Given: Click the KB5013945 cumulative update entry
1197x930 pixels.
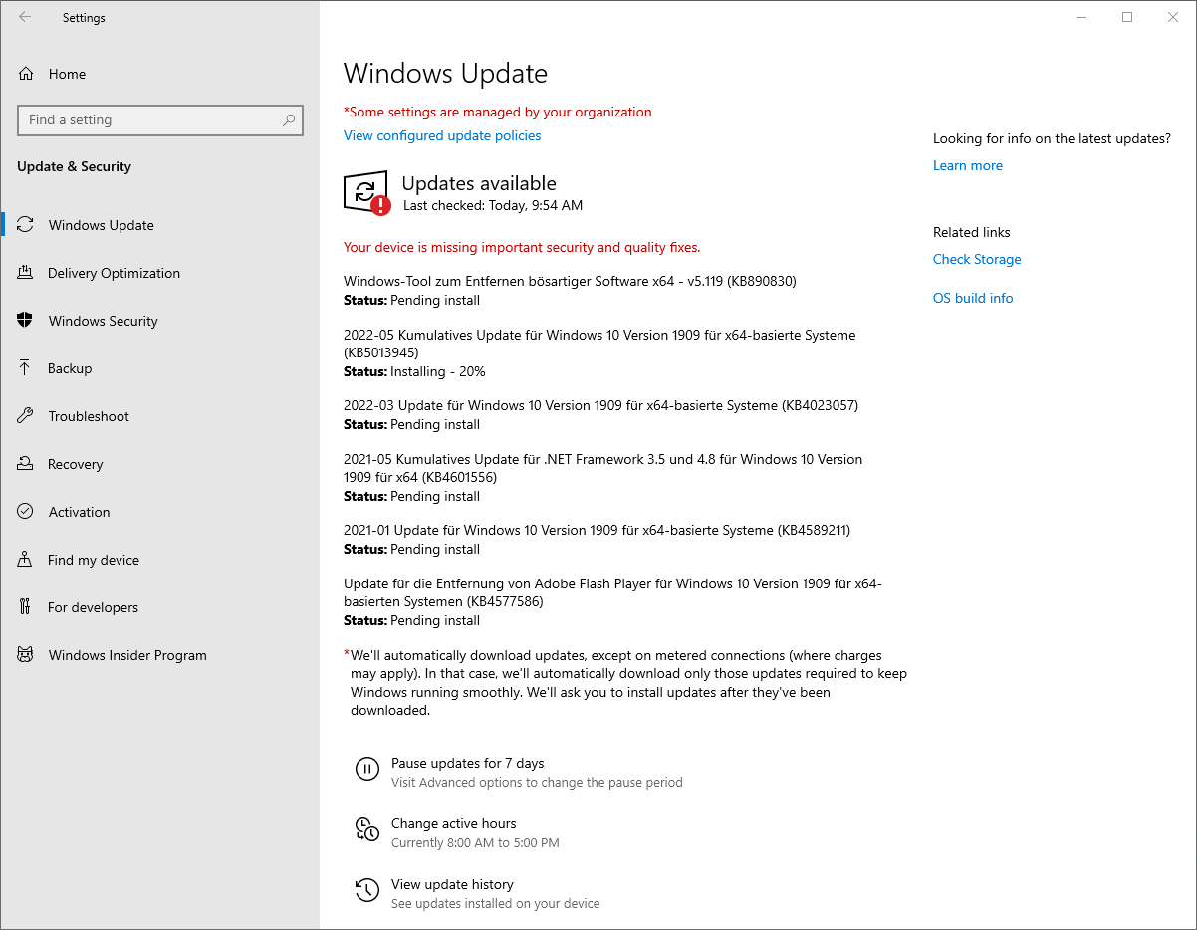Looking at the screenshot, I should (x=599, y=344).
